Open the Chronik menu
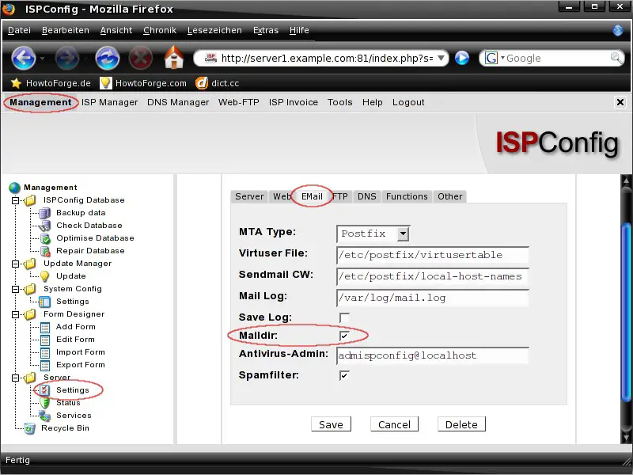Screen dimensions: 633x475 [160, 30]
